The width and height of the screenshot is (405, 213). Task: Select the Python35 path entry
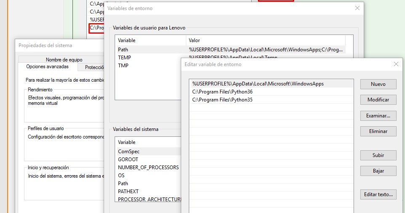(223, 100)
